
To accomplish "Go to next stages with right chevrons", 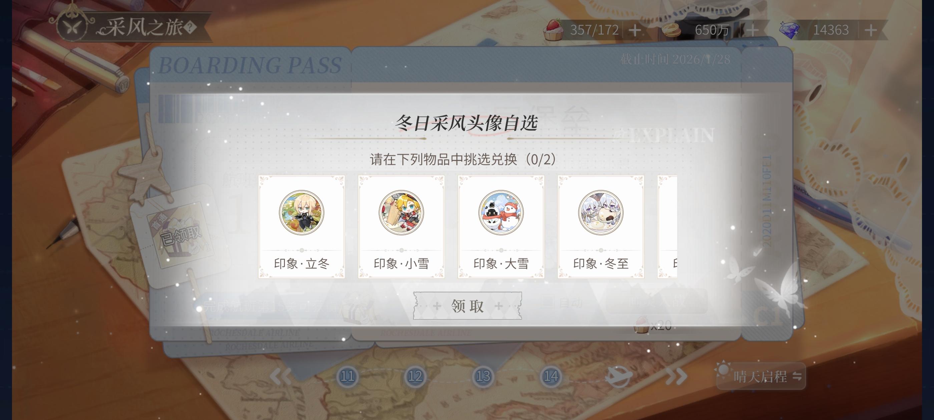I will tap(676, 377).
